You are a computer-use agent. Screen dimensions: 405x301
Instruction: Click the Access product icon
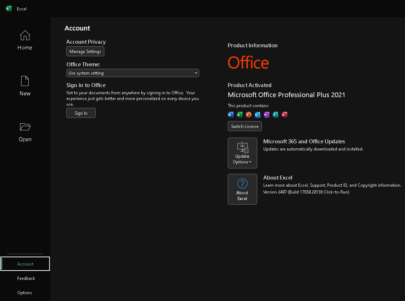pyautogui.click(x=284, y=115)
